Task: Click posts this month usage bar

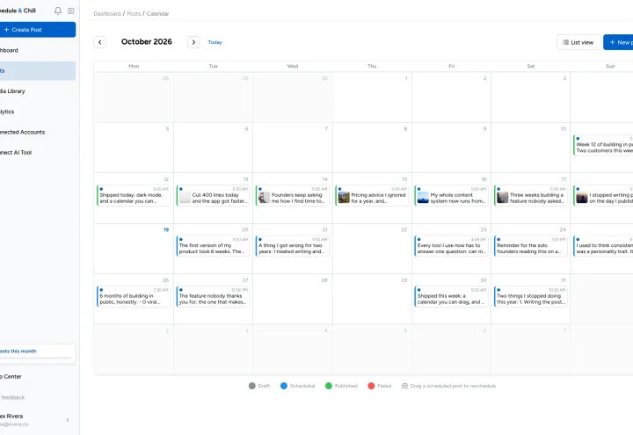Action: point(35,358)
